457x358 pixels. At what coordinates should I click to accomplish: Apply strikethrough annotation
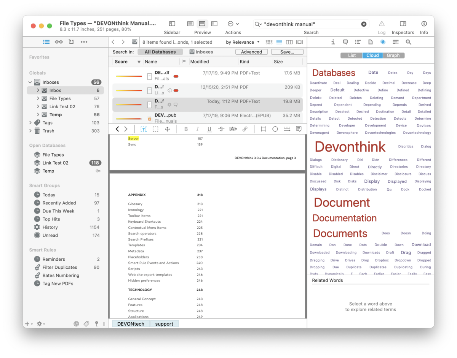(x=221, y=129)
